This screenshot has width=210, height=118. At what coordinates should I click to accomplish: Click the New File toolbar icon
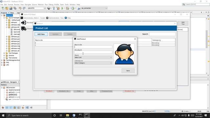point(3,8)
